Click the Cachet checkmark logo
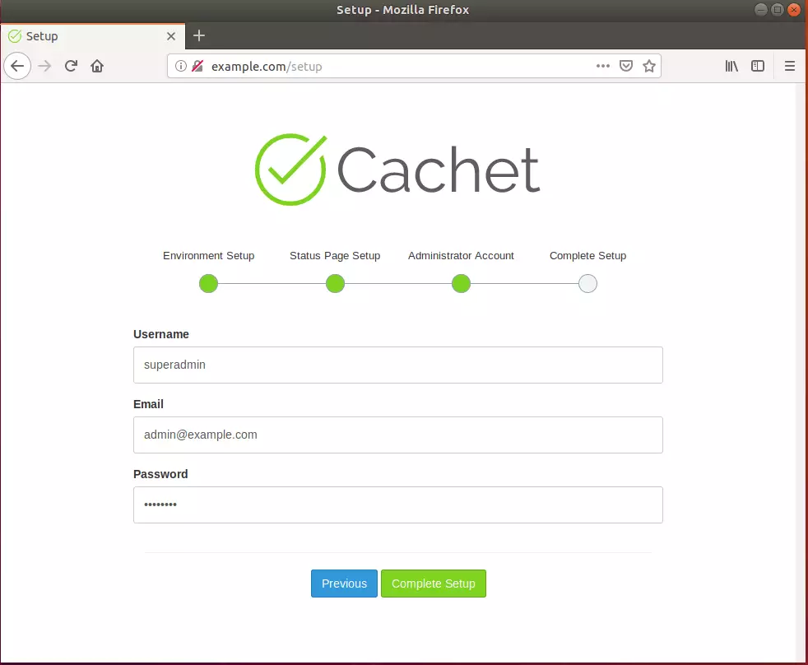Viewport: 808px width, 665px height. pyautogui.click(x=291, y=170)
